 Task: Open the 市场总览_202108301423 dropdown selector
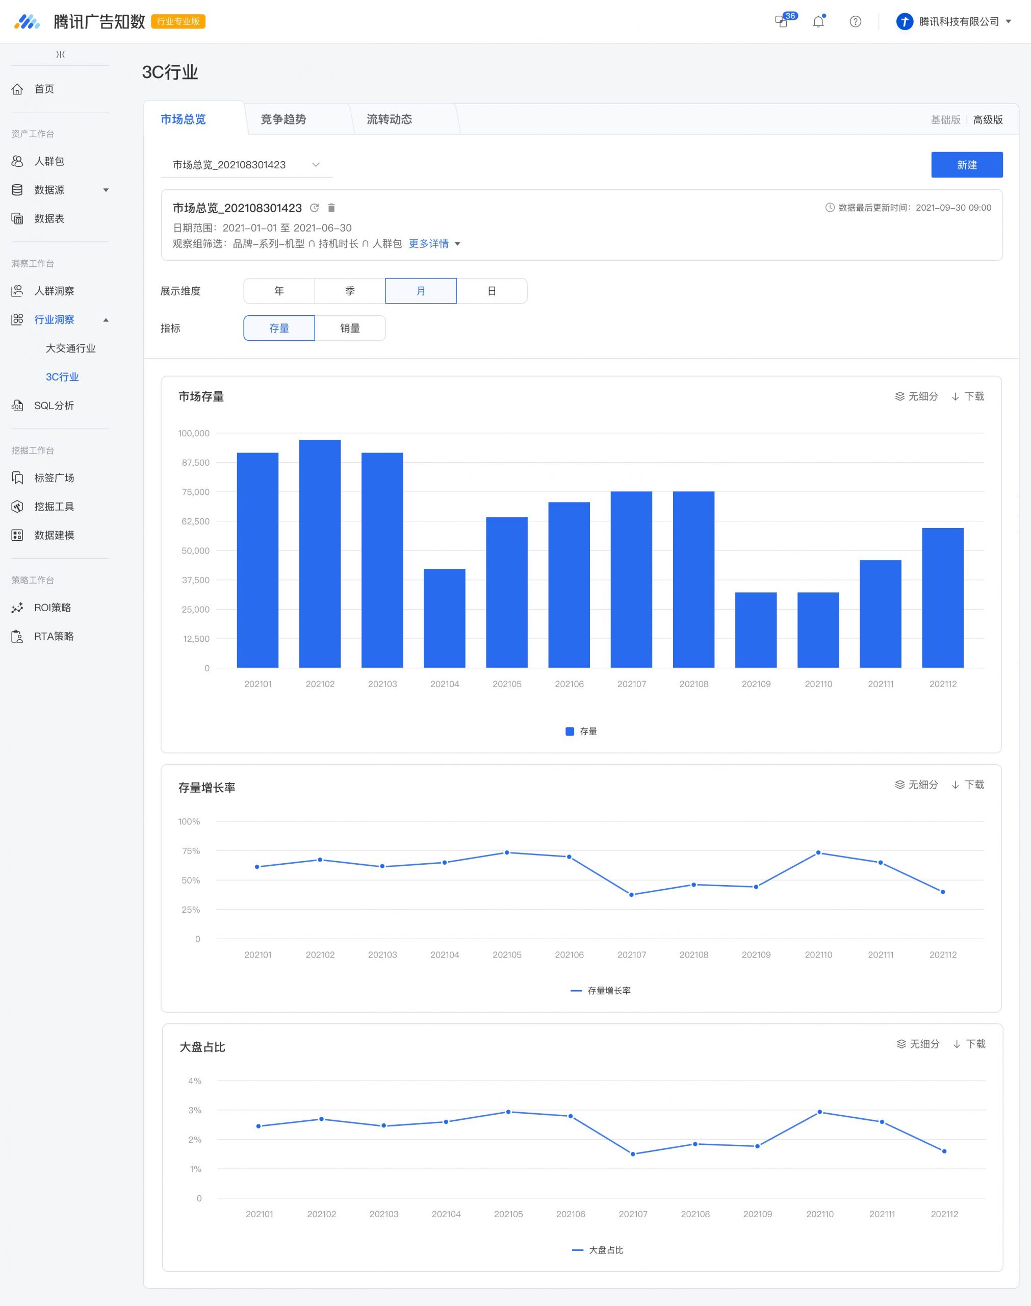pyautogui.click(x=247, y=165)
